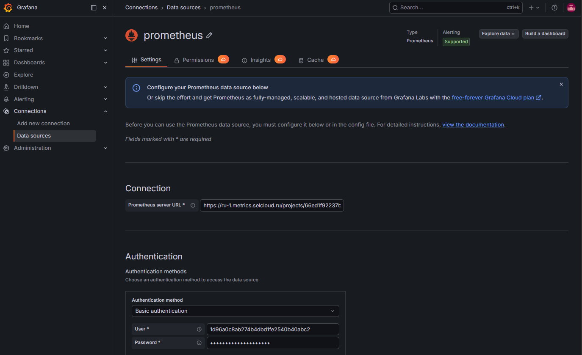Image resolution: width=582 pixels, height=355 pixels.
Task: Open the view the documentation link
Action: [x=473, y=125]
